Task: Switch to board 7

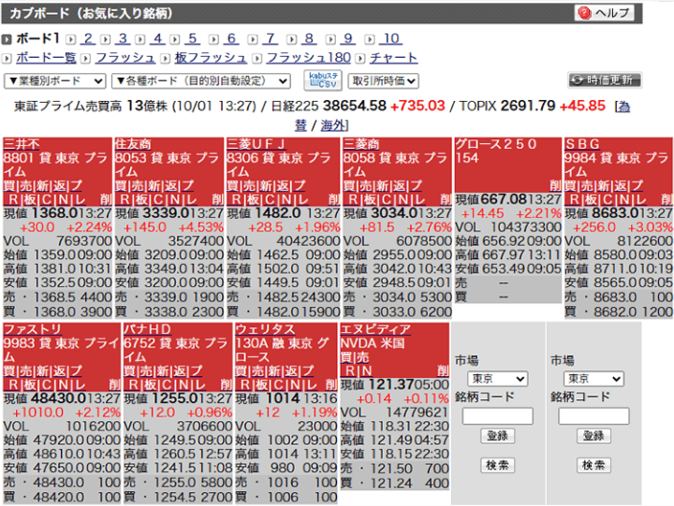Action: point(270,38)
